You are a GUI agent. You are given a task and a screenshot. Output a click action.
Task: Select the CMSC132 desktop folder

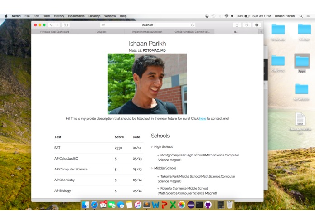point(278,63)
